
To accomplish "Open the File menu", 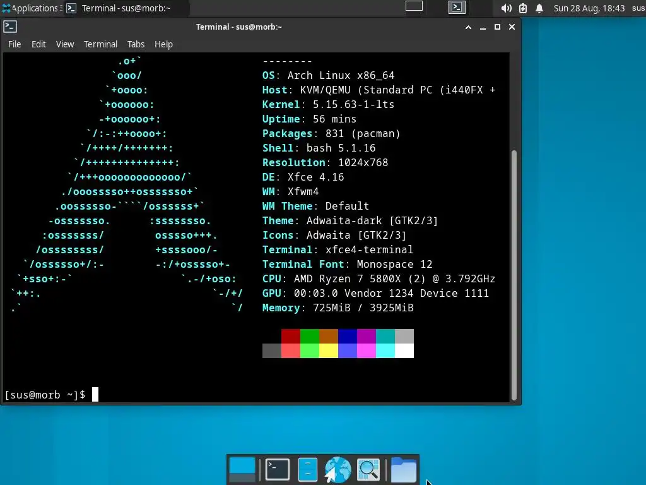I will (x=15, y=44).
